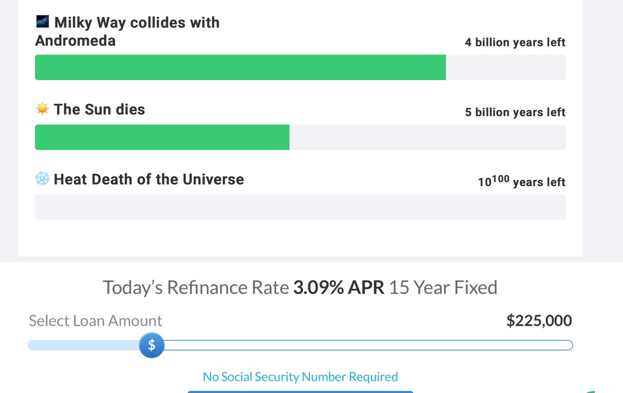Click the "4 billion years left" label
Image resolution: width=623 pixels, height=393 pixels.
tap(515, 43)
